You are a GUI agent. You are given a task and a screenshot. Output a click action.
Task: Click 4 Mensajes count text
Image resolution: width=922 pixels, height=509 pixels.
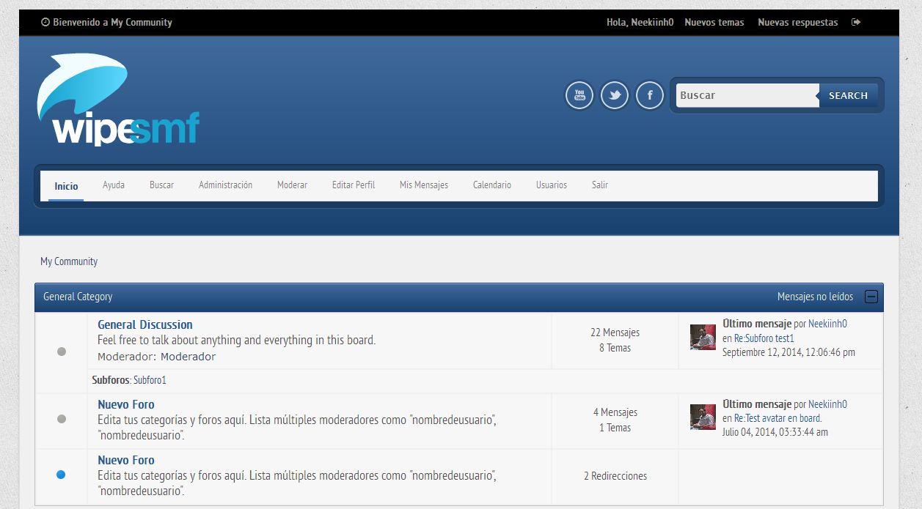pos(615,412)
